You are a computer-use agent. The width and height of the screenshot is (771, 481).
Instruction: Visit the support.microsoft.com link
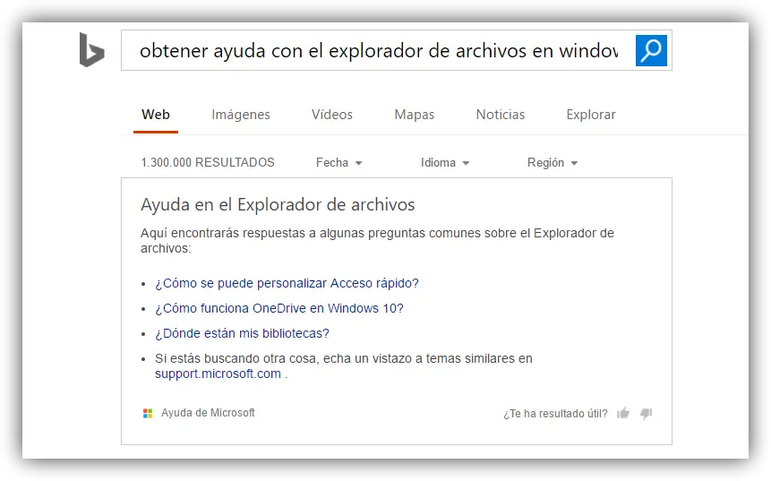218,374
